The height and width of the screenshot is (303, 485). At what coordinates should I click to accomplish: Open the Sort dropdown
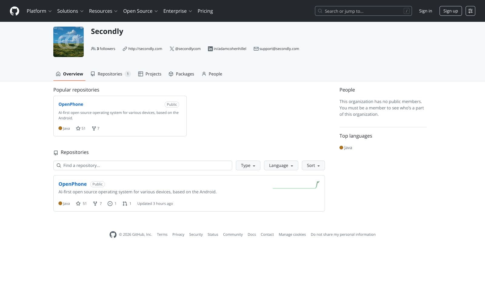313,165
